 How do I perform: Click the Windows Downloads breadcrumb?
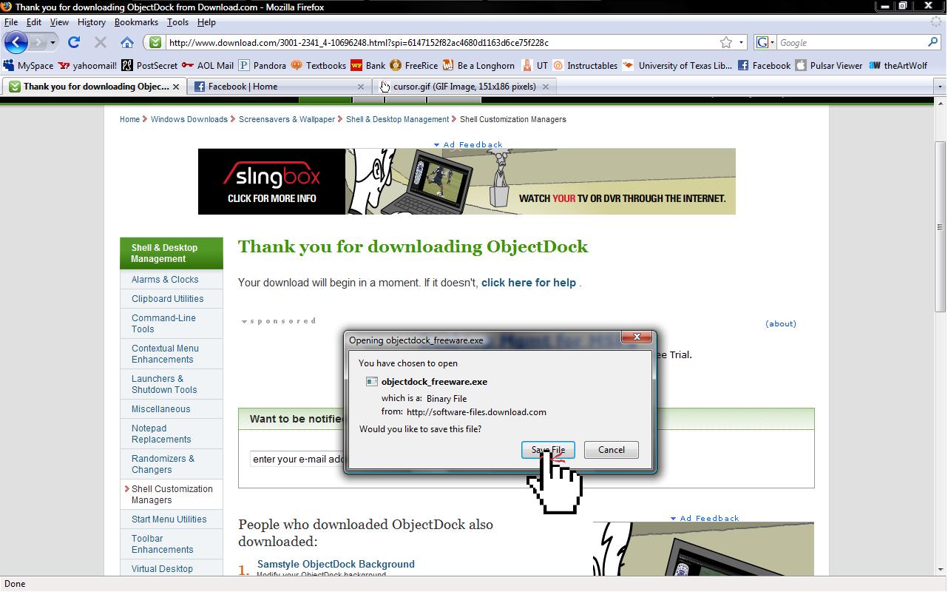(189, 119)
